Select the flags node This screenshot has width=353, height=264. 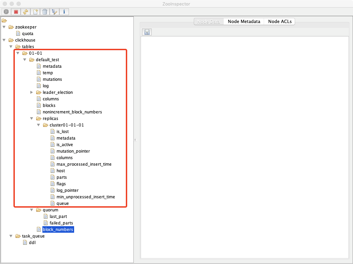[61, 184]
